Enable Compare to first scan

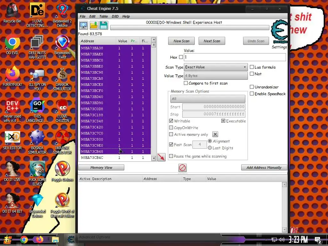(186, 83)
